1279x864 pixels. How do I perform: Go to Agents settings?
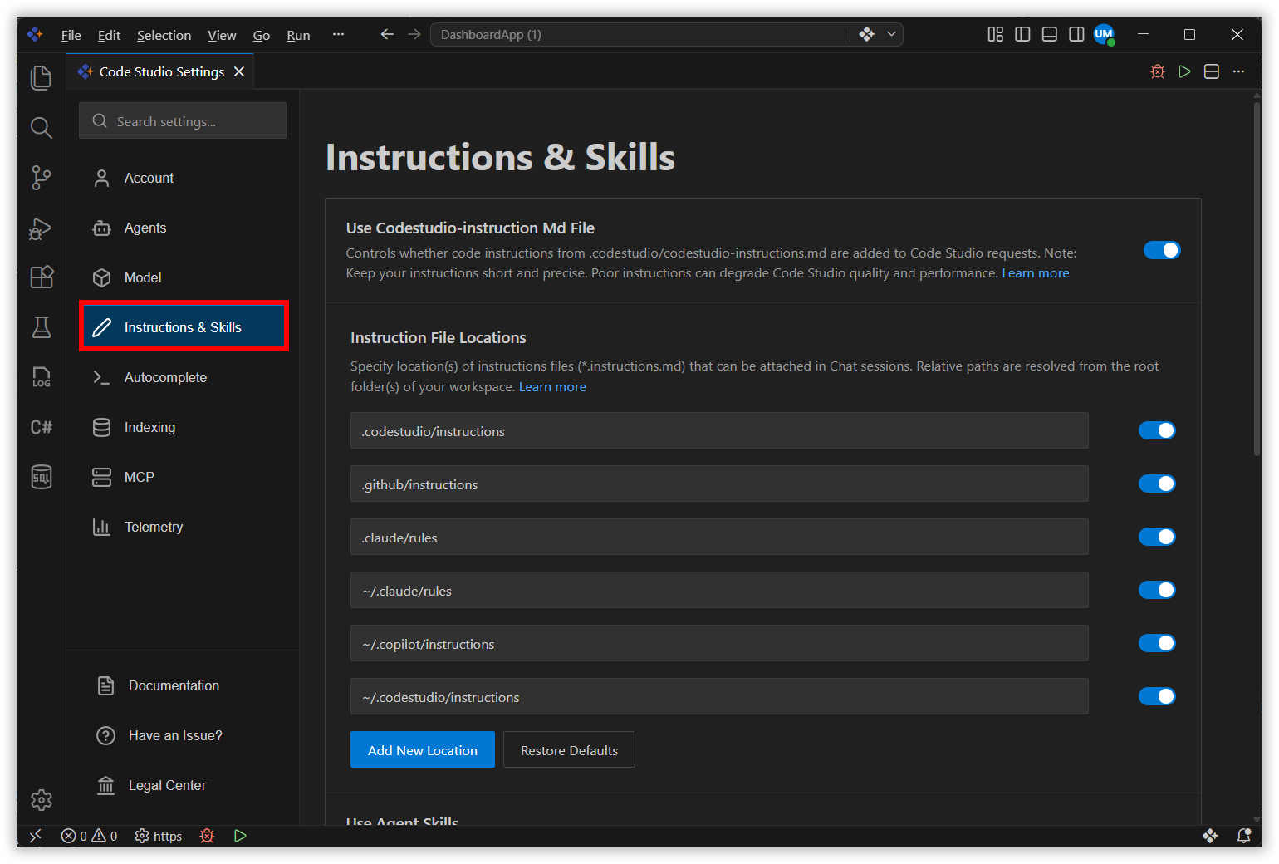[x=184, y=228]
